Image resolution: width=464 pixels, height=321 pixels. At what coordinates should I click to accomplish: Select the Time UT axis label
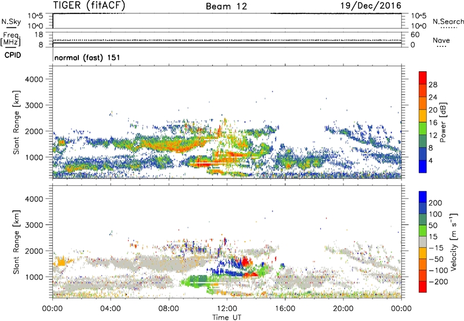[x=227, y=318]
